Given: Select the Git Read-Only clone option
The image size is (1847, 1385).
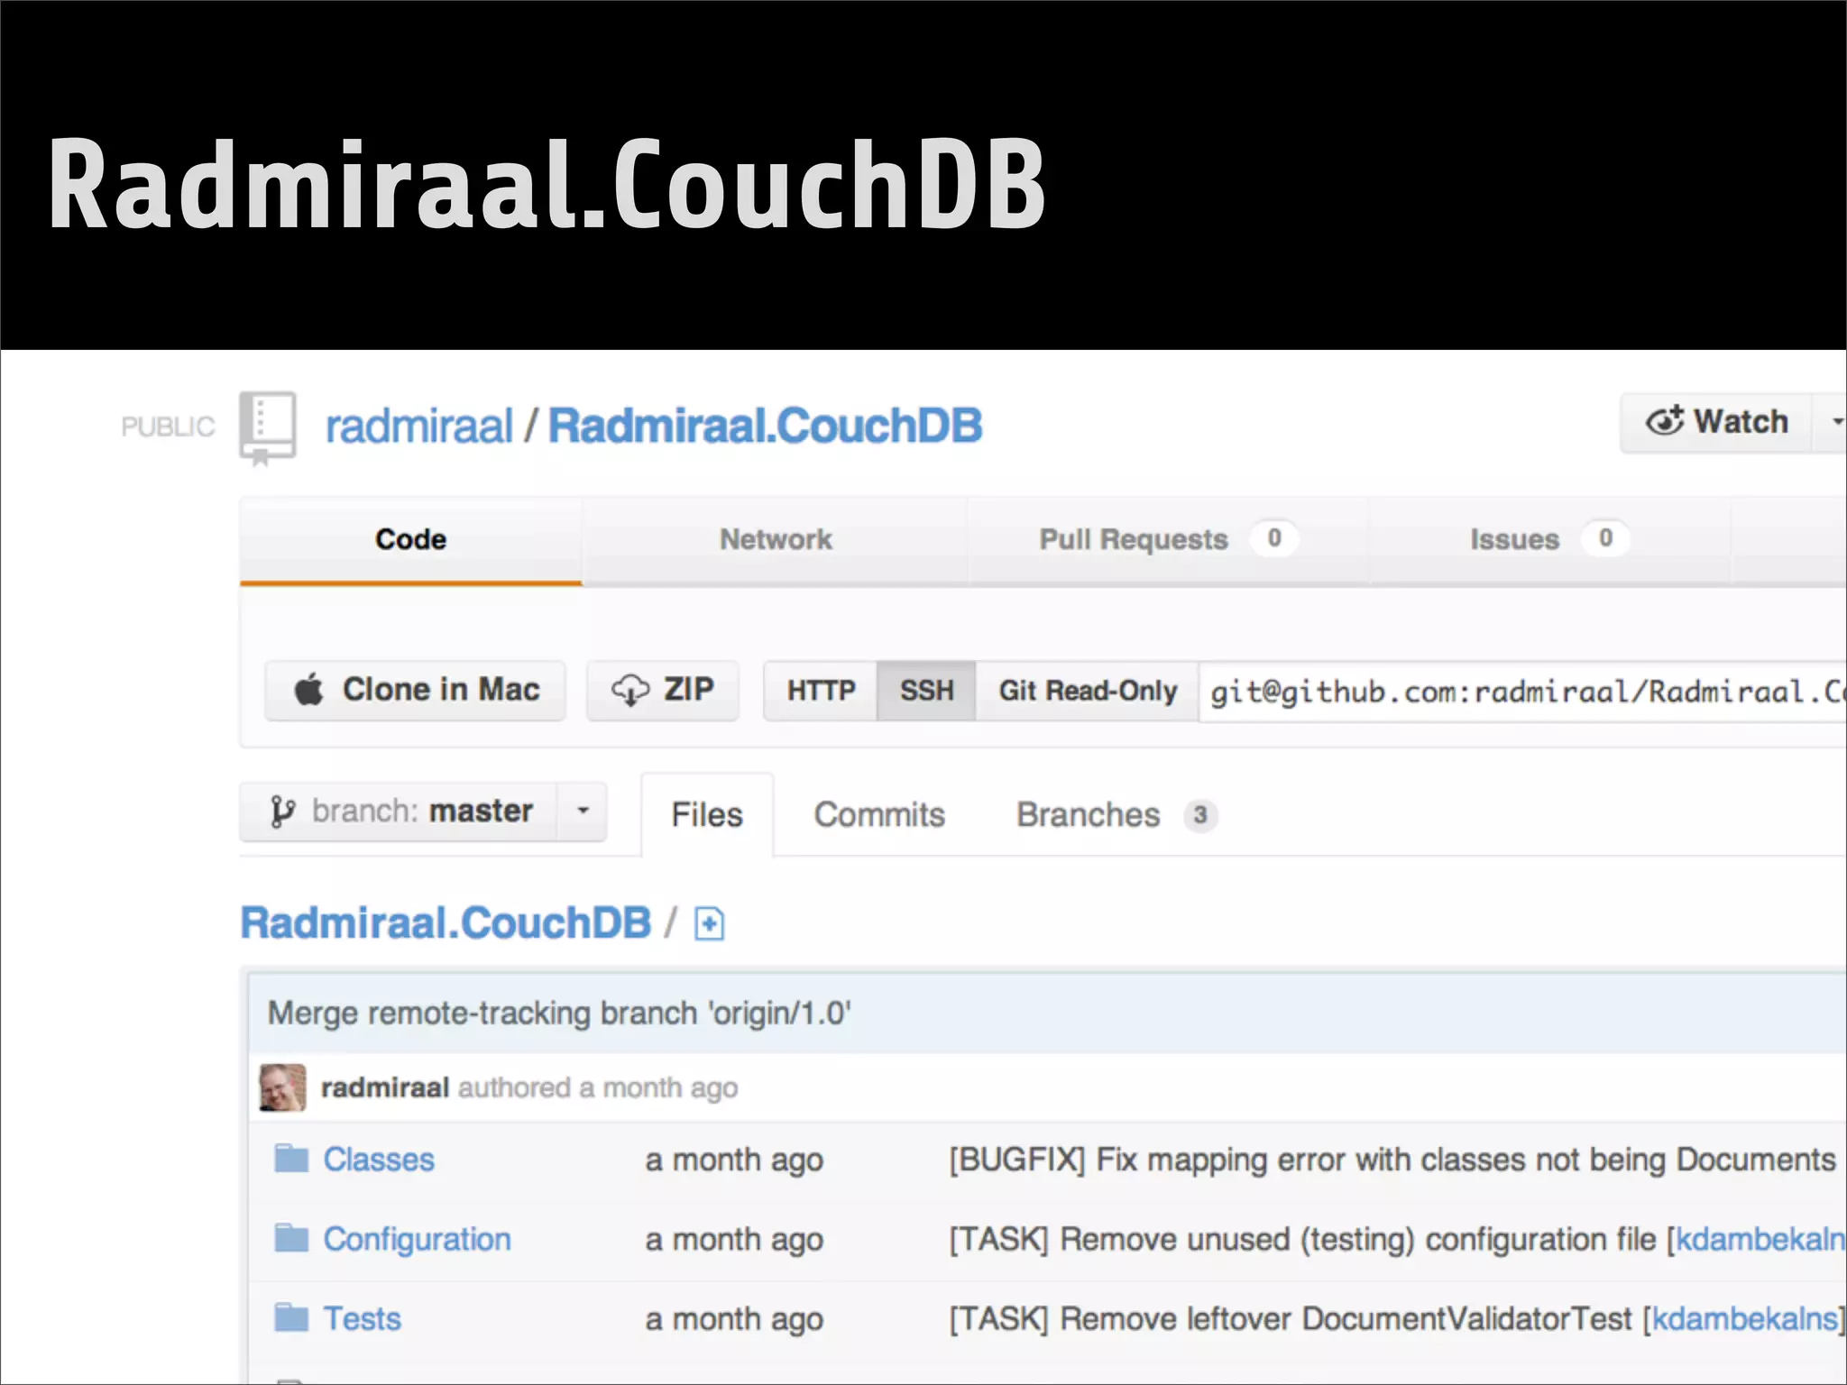Looking at the screenshot, I should [x=1088, y=692].
